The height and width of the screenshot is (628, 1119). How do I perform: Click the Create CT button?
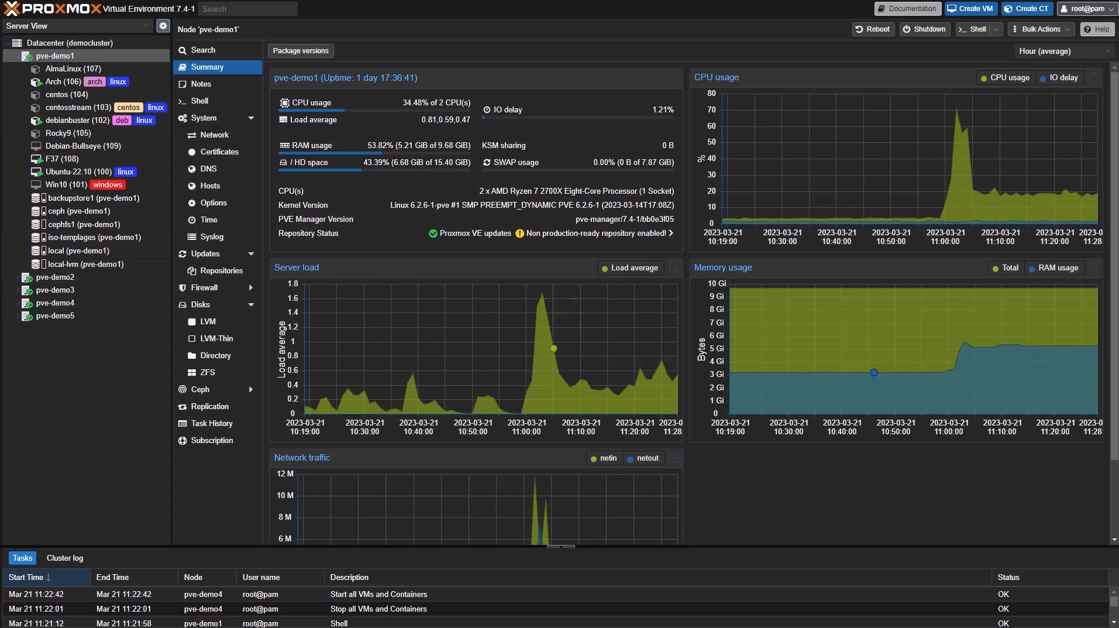[1027, 9]
